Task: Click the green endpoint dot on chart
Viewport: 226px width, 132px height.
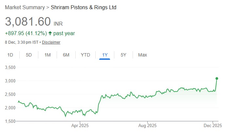Action: [x=217, y=78]
